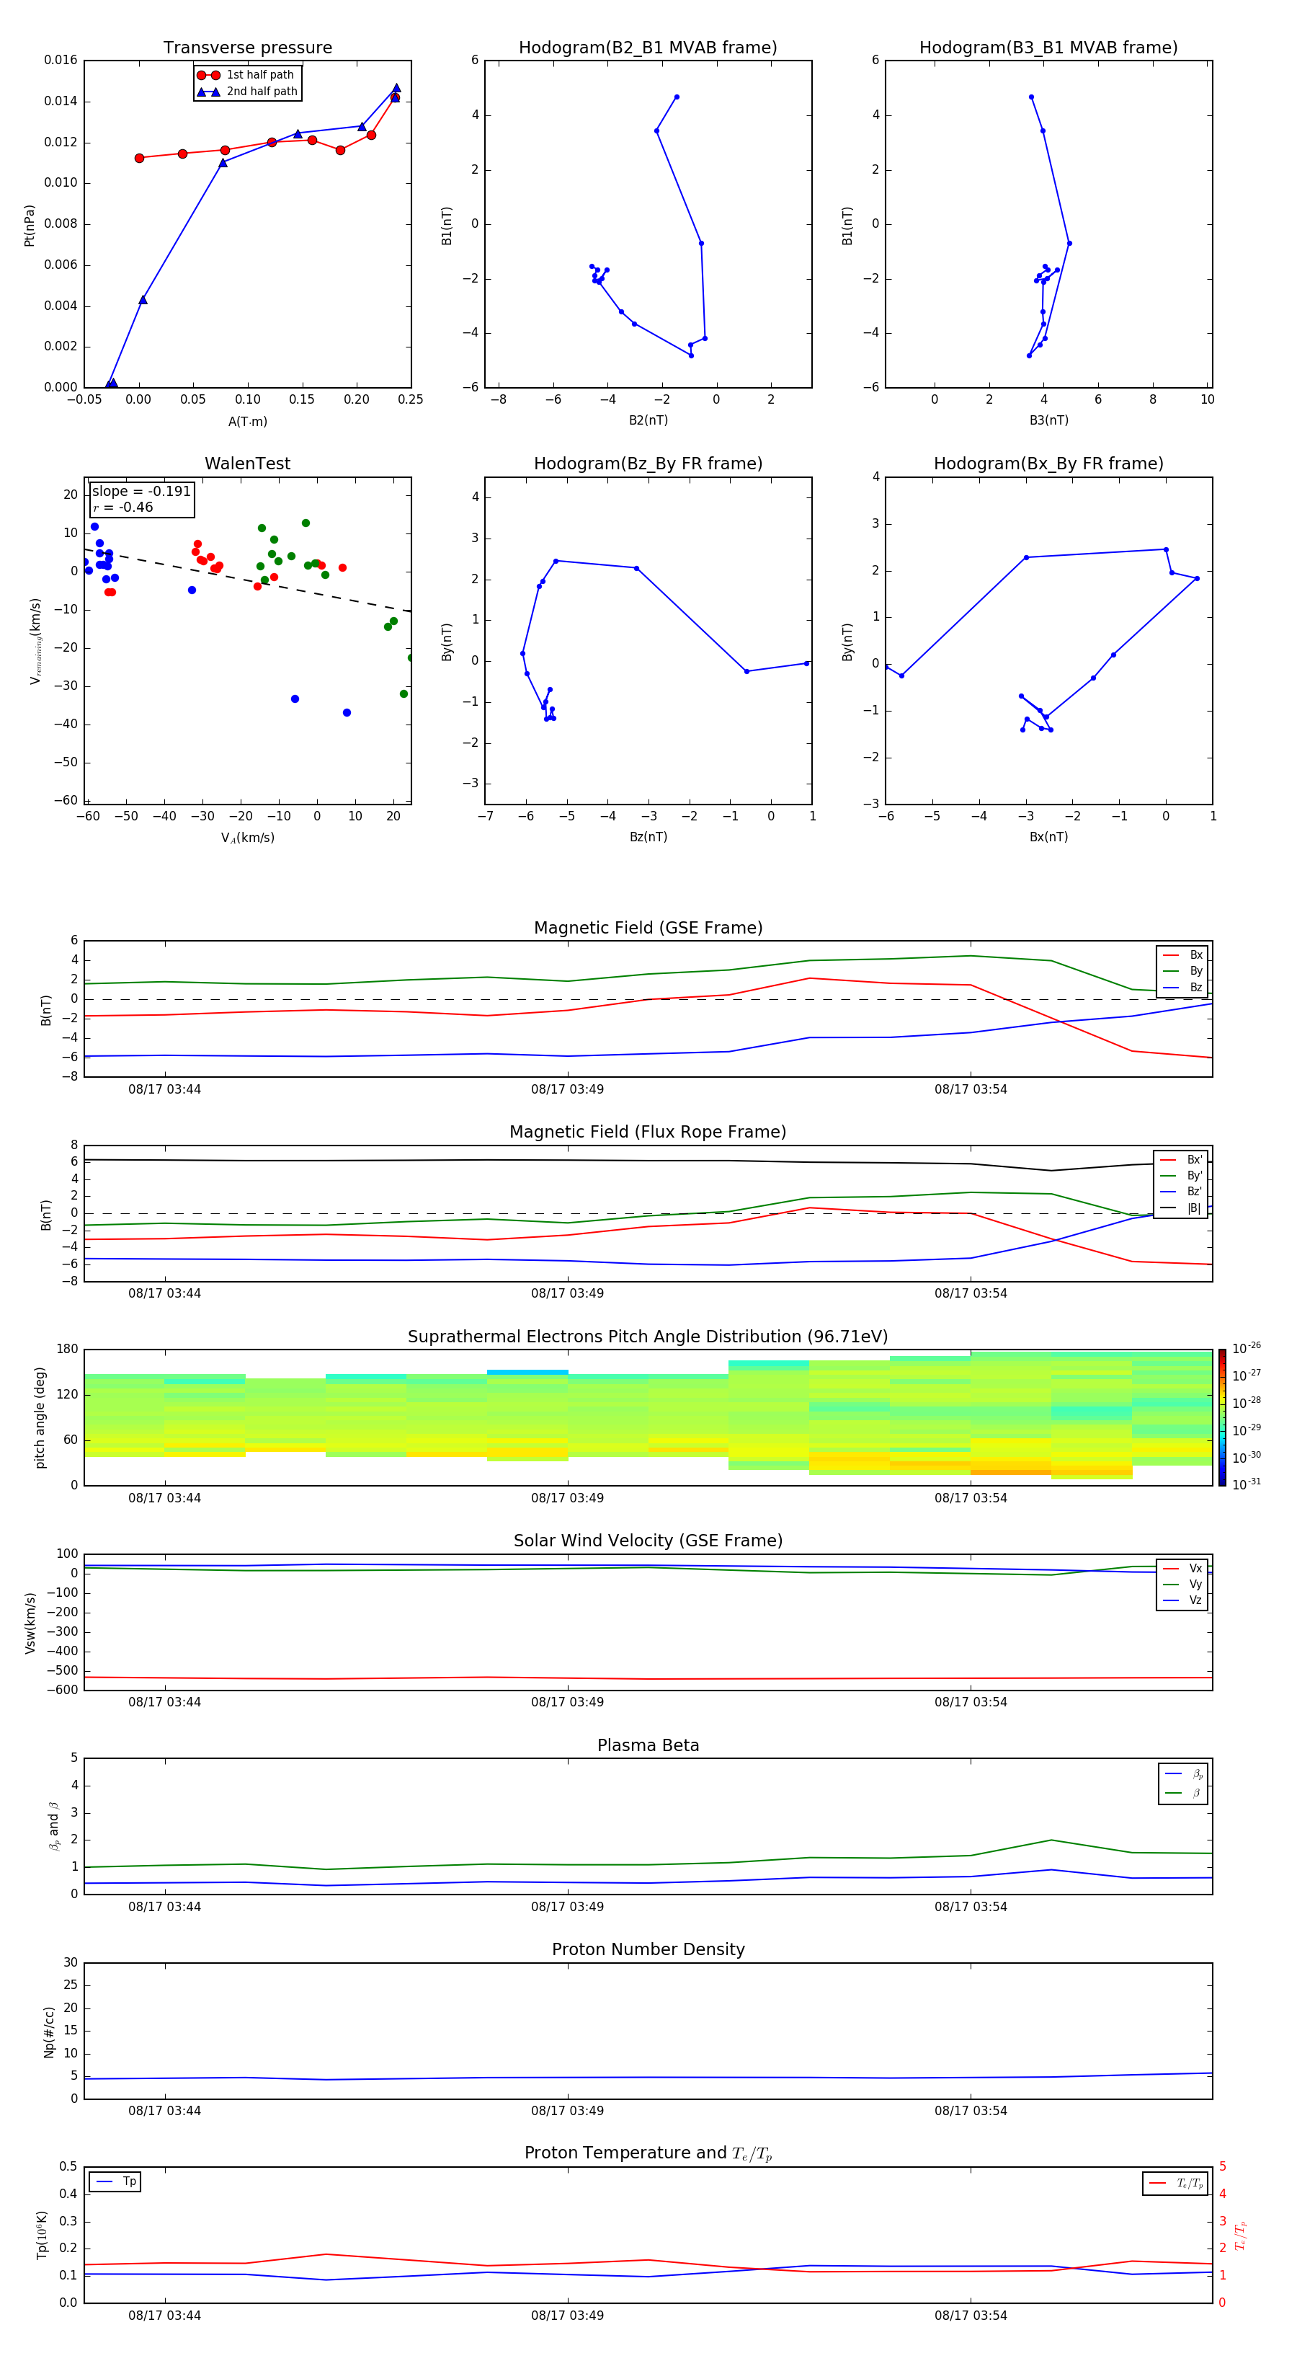Click the '10^-26' colorbar tick label
Screen dimensions: 1297x2379
pos(1247,1348)
